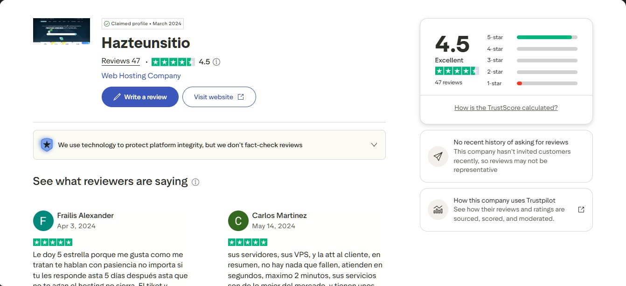Click the info icon beside See what reviewers are saying
This screenshot has height=286, width=626.
click(195, 182)
